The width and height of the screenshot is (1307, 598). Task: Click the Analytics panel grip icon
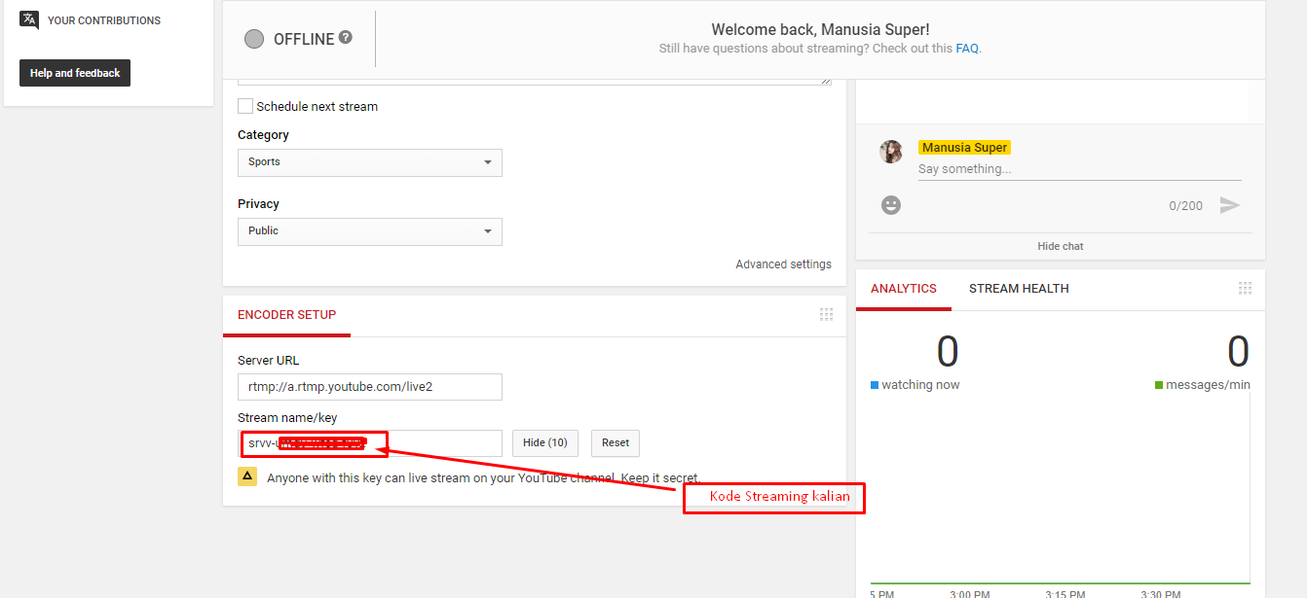[x=1245, y=288]
